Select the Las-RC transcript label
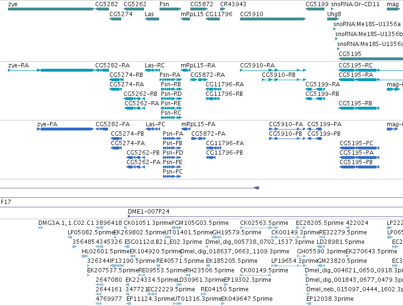Image resolution: width=403 pixels, height=306 pixels. (154, 65)
